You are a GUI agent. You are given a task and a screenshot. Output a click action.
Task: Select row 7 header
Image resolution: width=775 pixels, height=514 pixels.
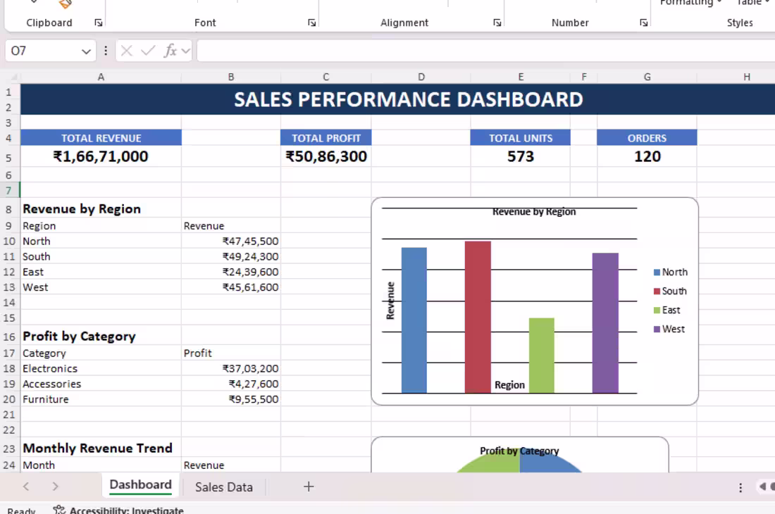coord(9,190)
